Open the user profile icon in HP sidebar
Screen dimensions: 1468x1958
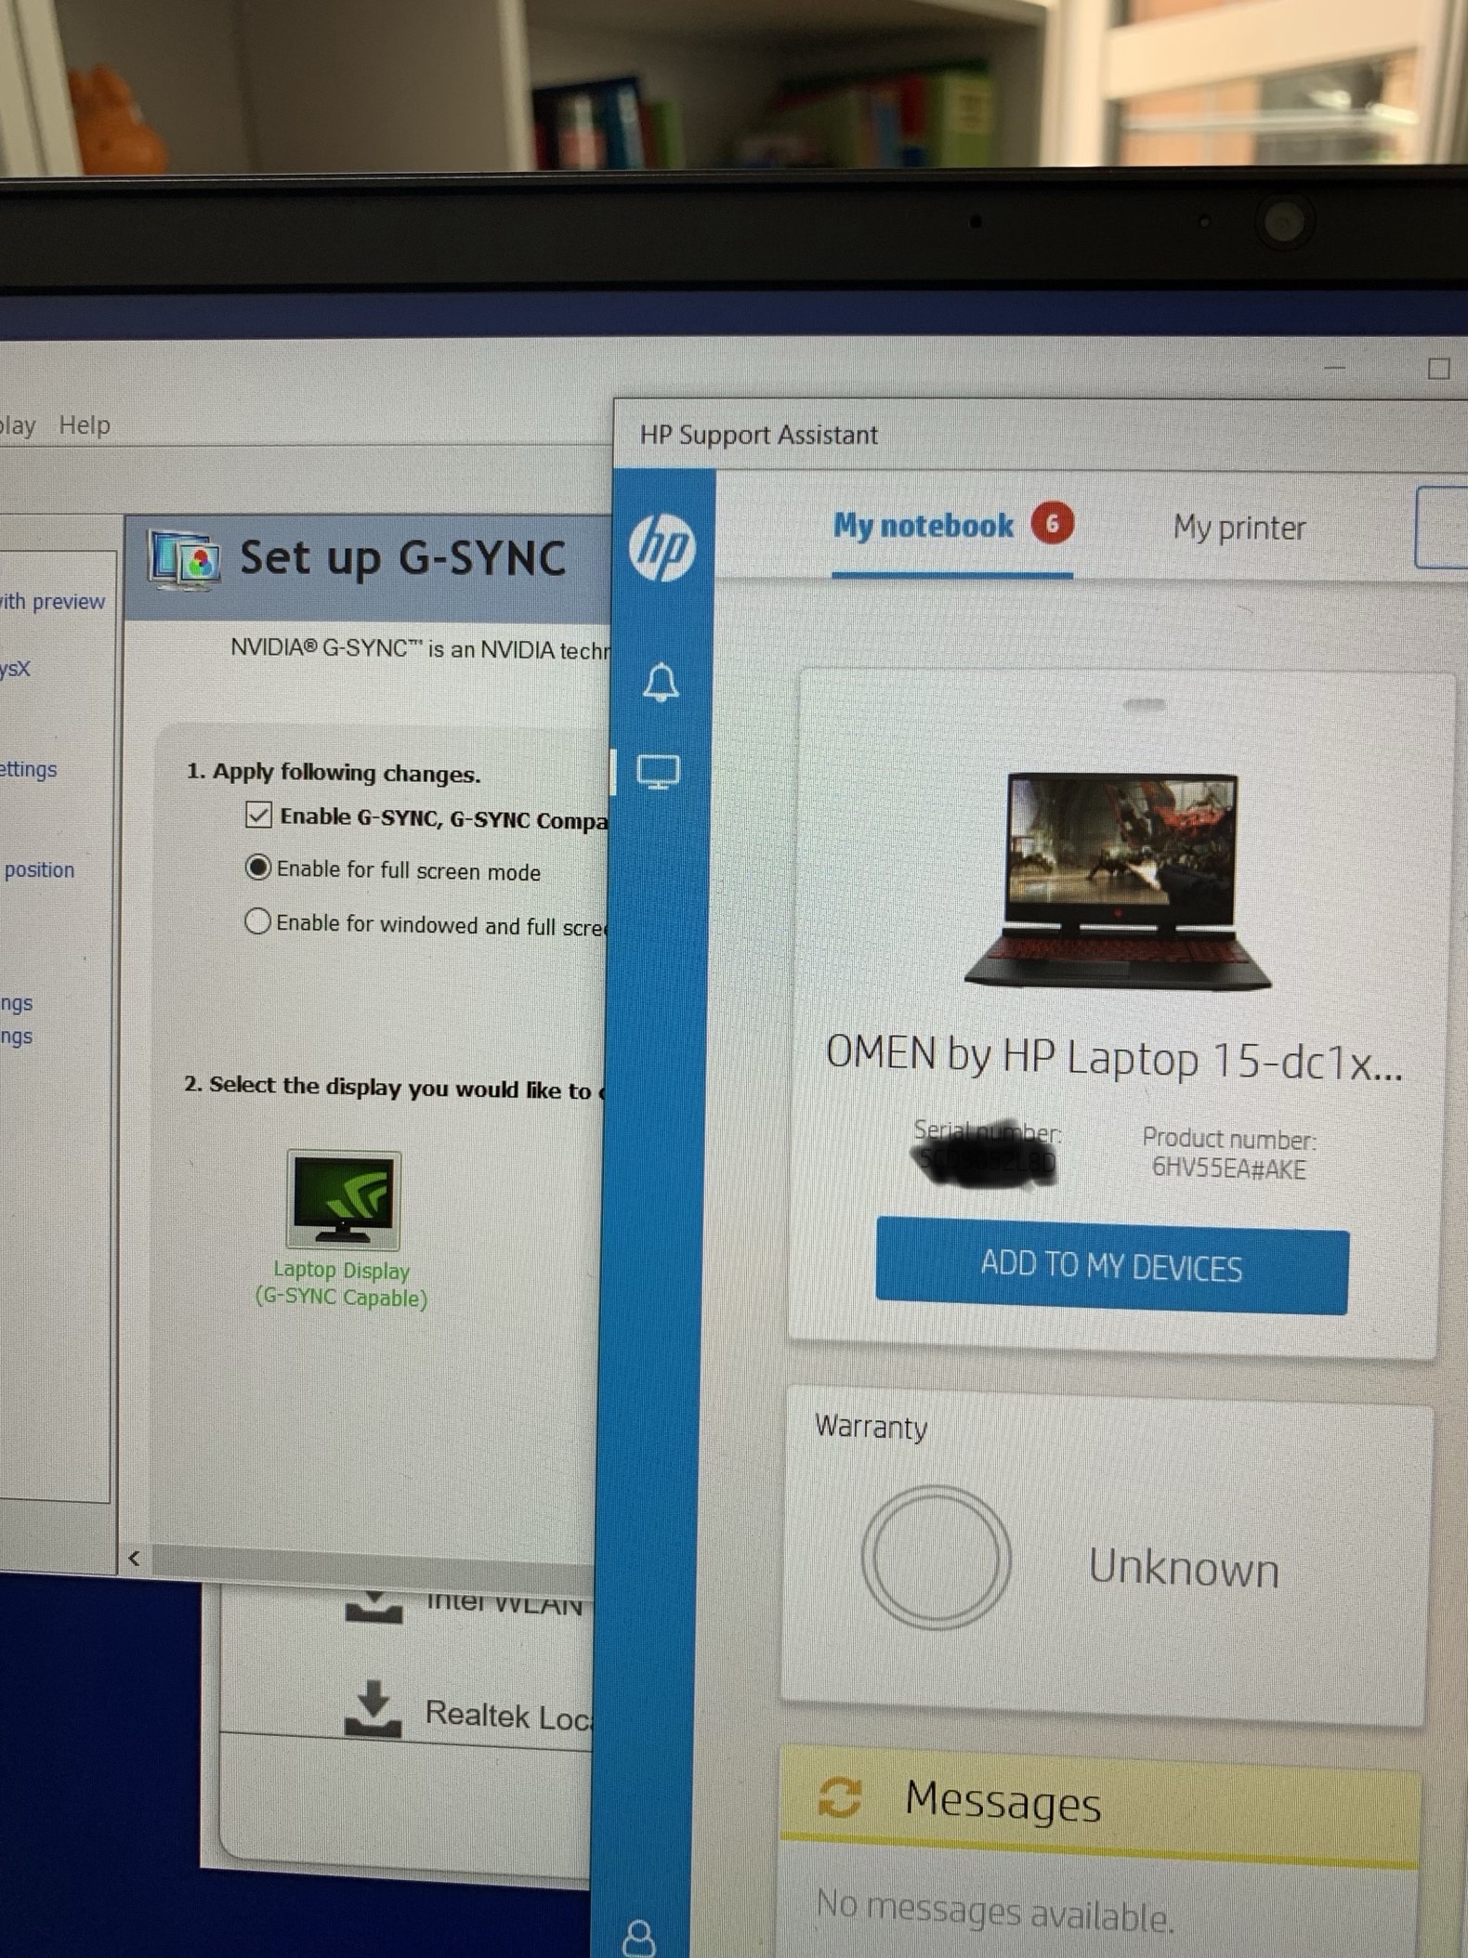[x=639, y=1938]
